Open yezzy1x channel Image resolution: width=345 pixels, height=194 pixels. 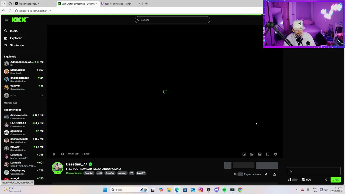click(x=24, y=87)
